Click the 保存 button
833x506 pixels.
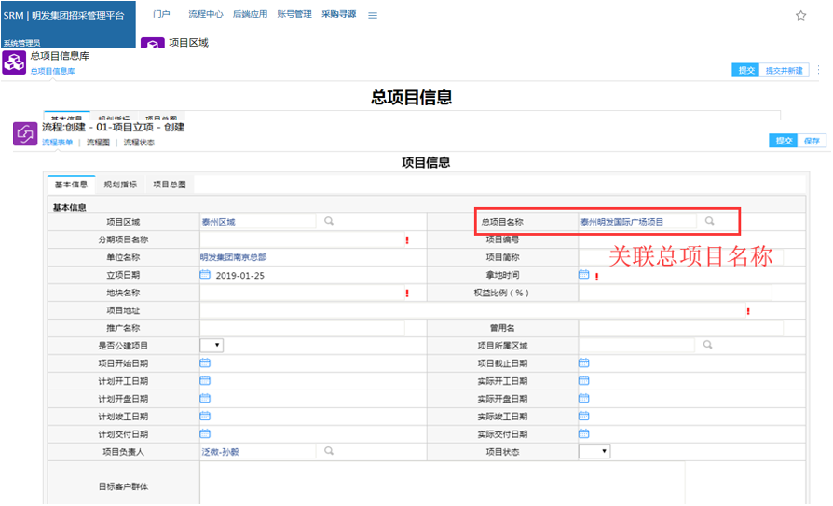[x=812, y=141]
